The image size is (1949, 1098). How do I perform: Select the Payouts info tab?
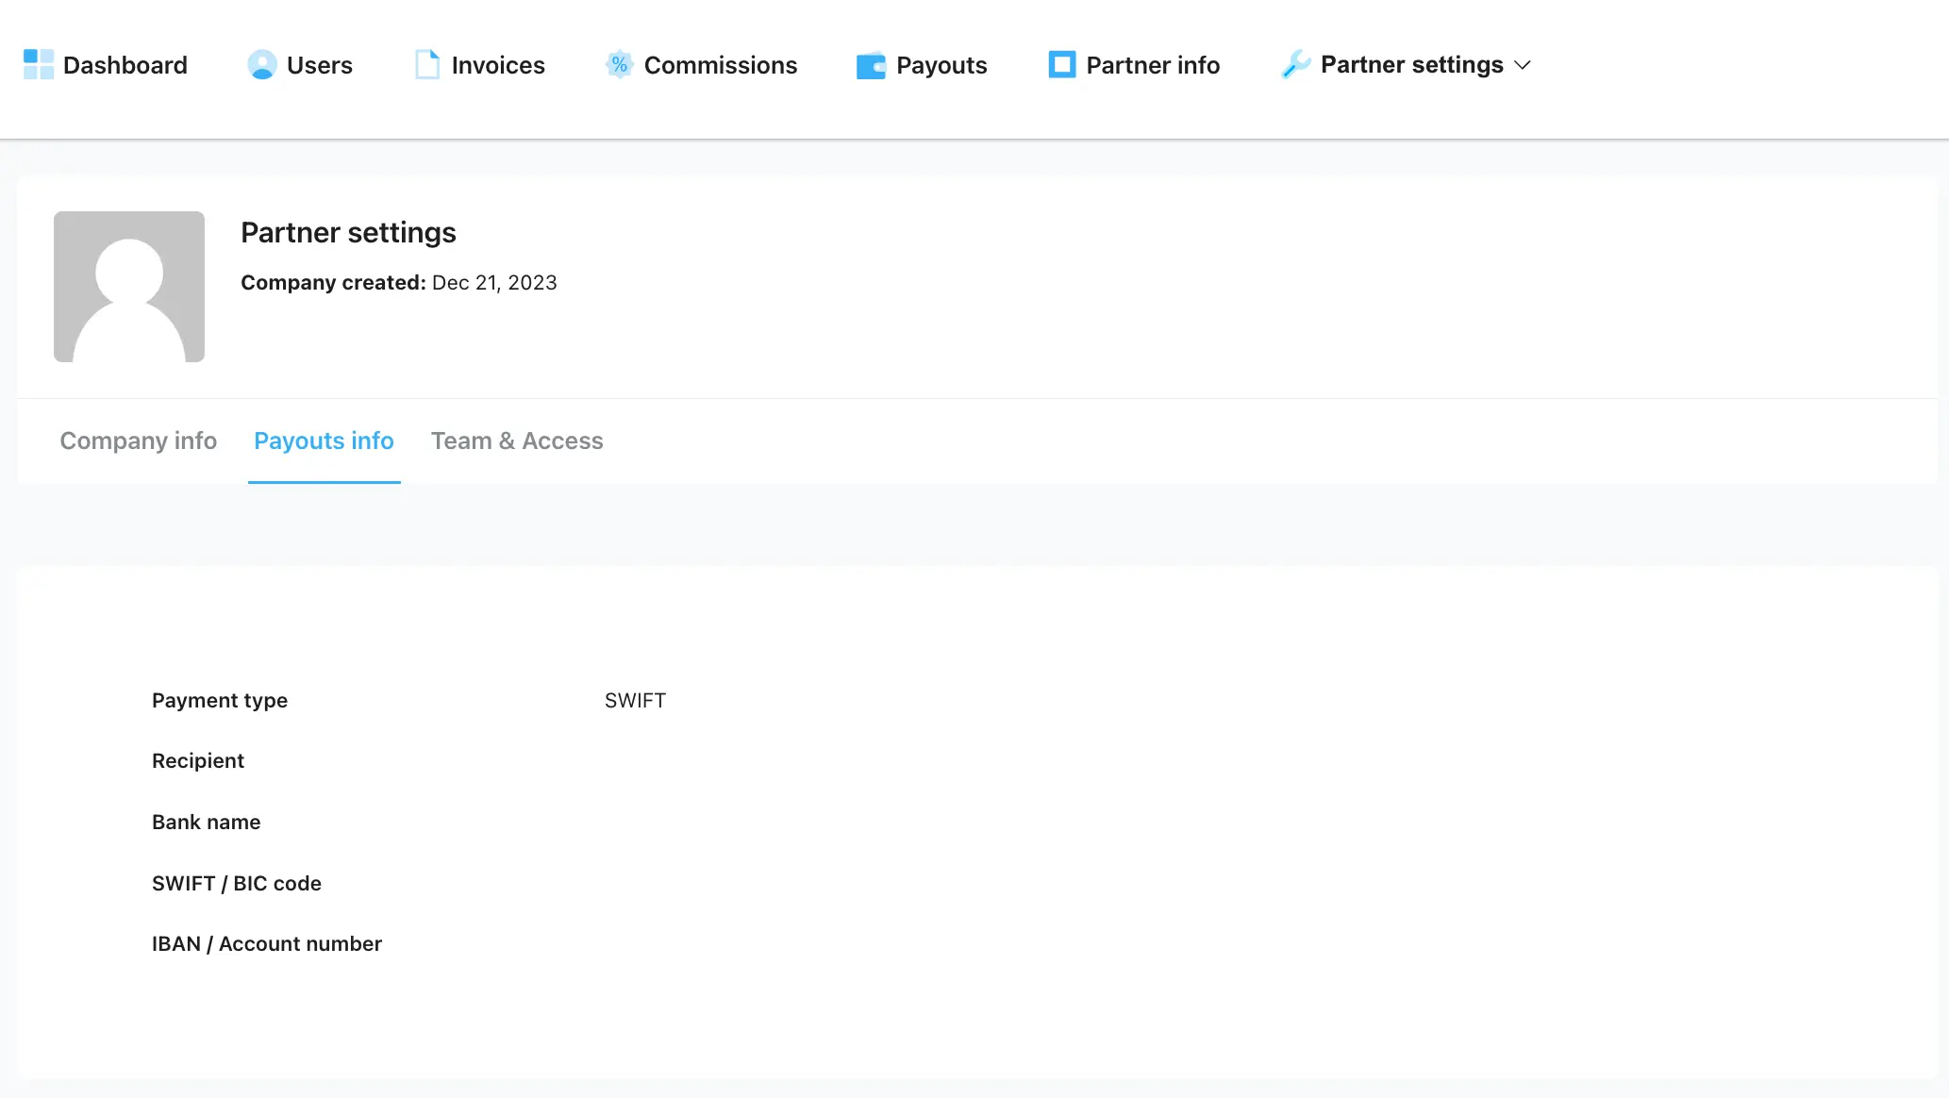pos(324,441)
